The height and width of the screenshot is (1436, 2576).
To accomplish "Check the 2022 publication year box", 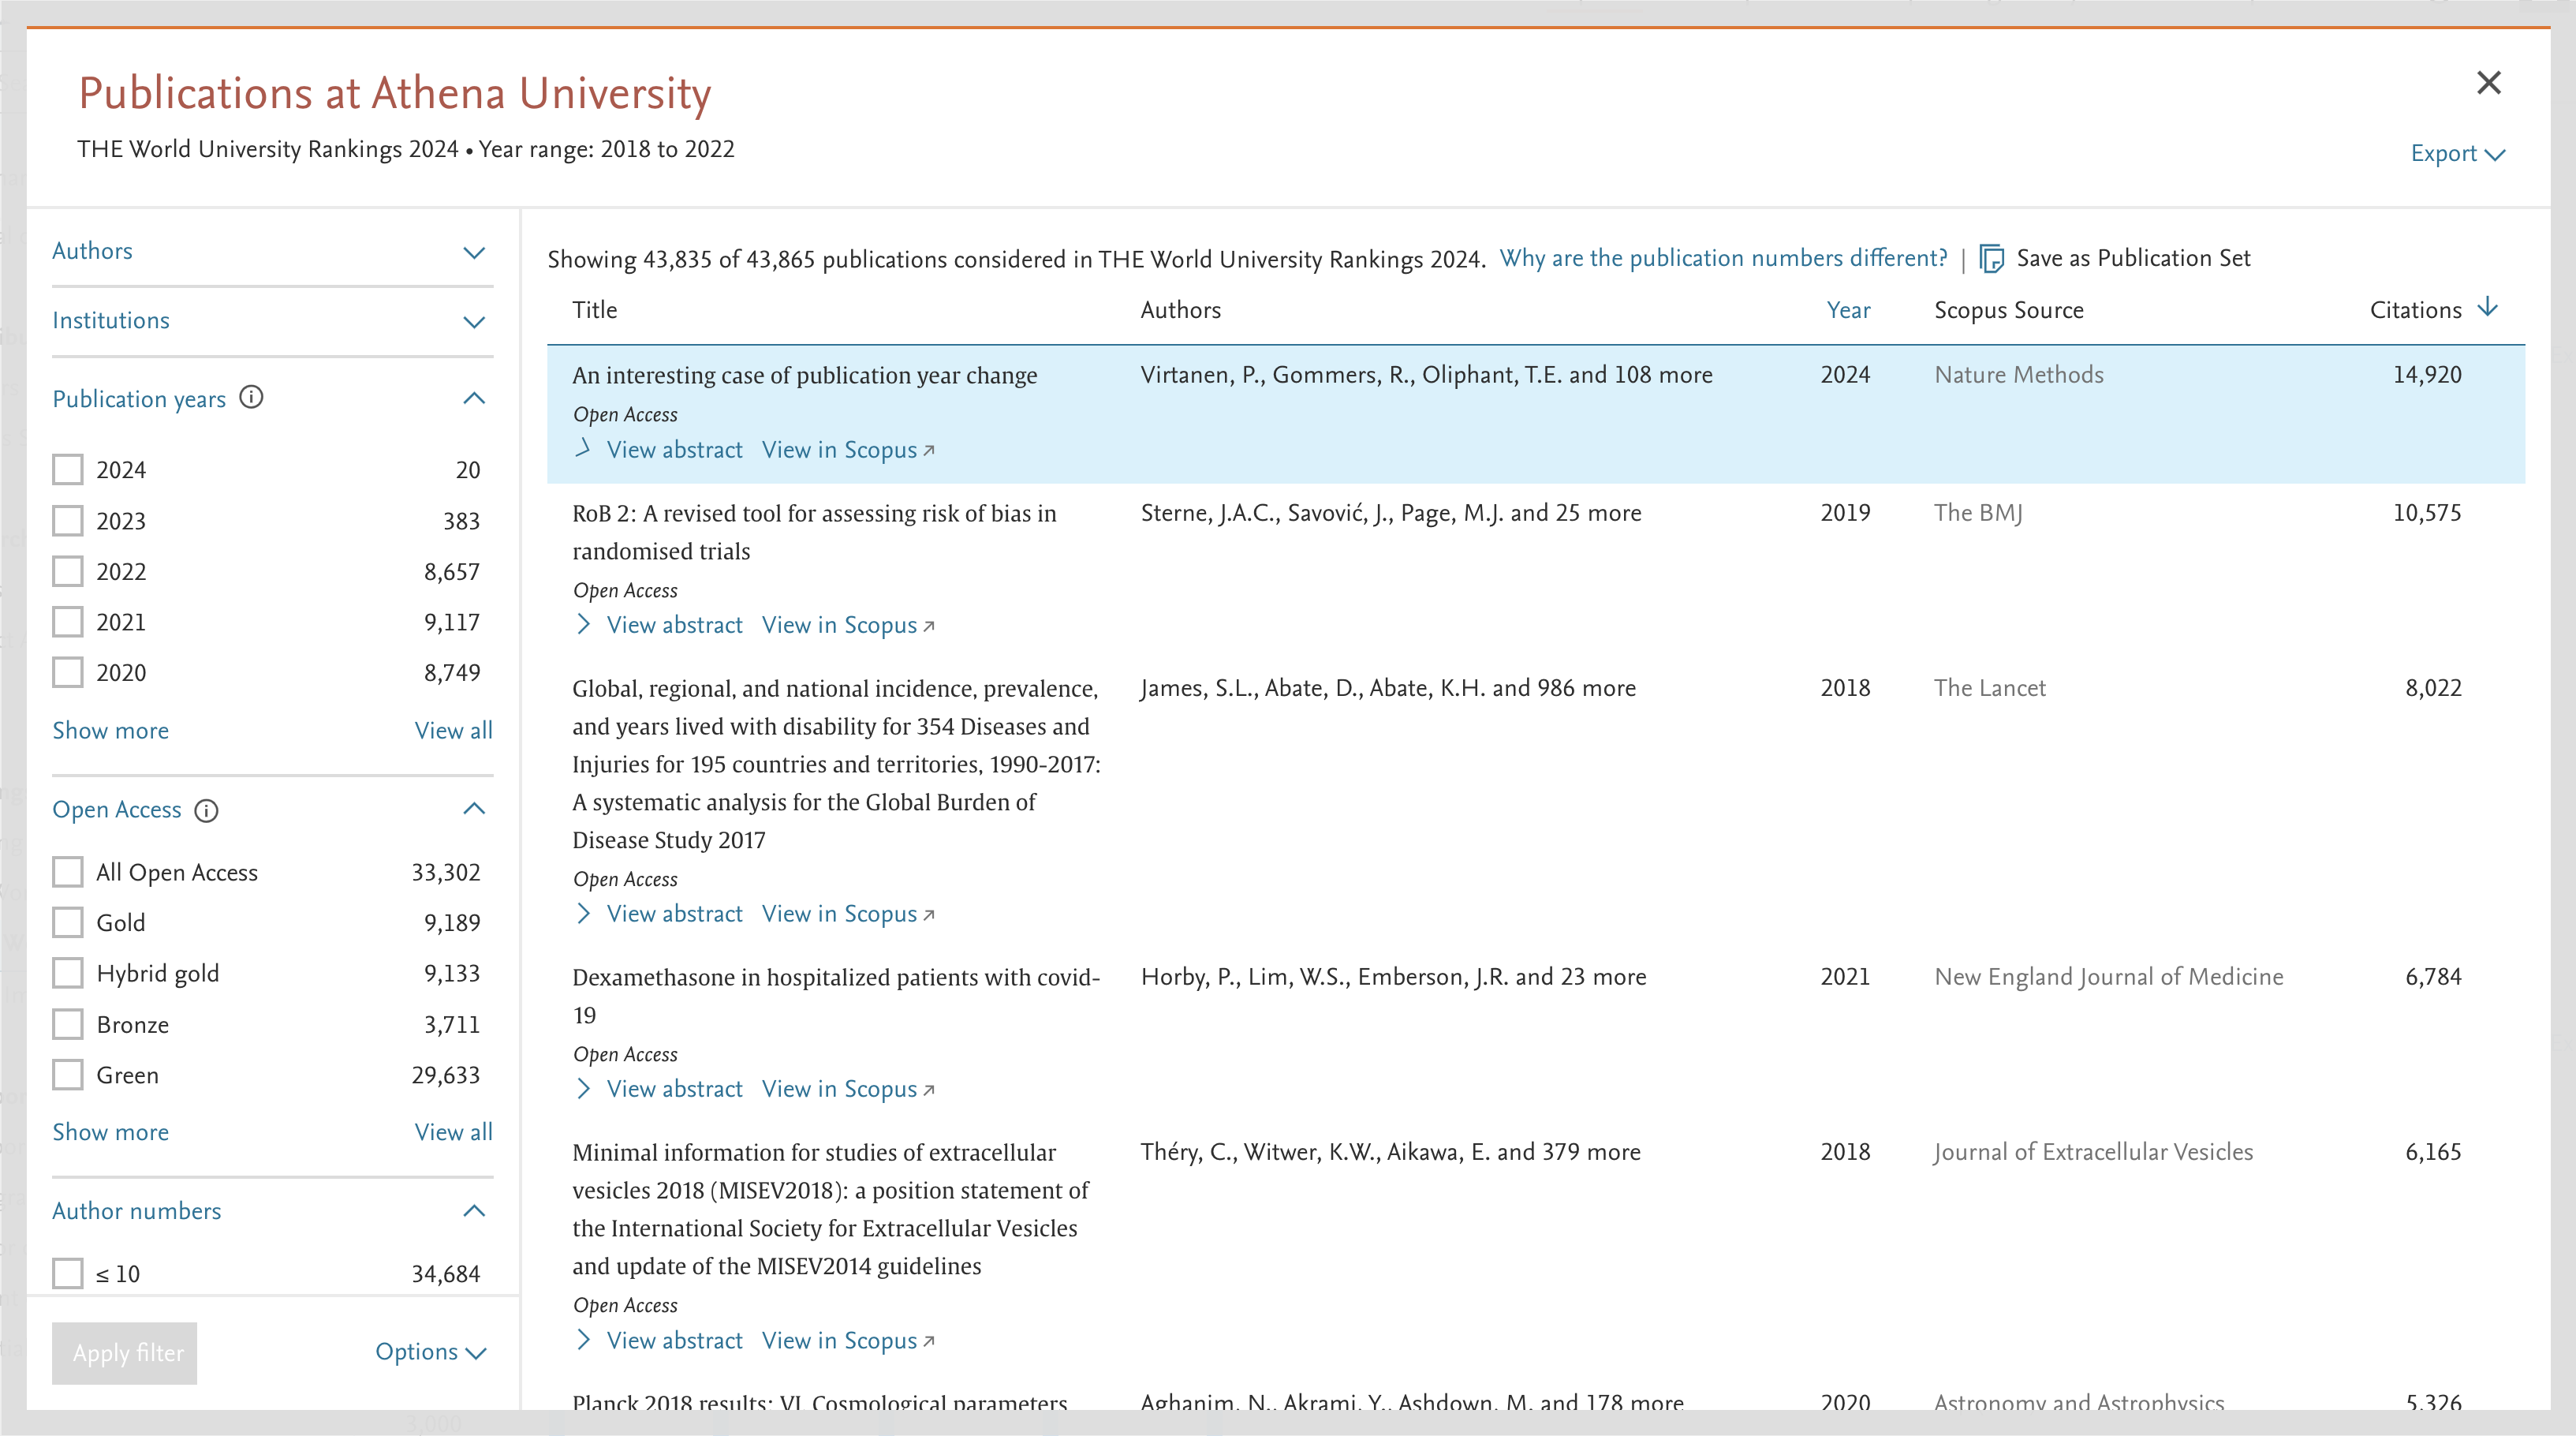I will (67, 571).
